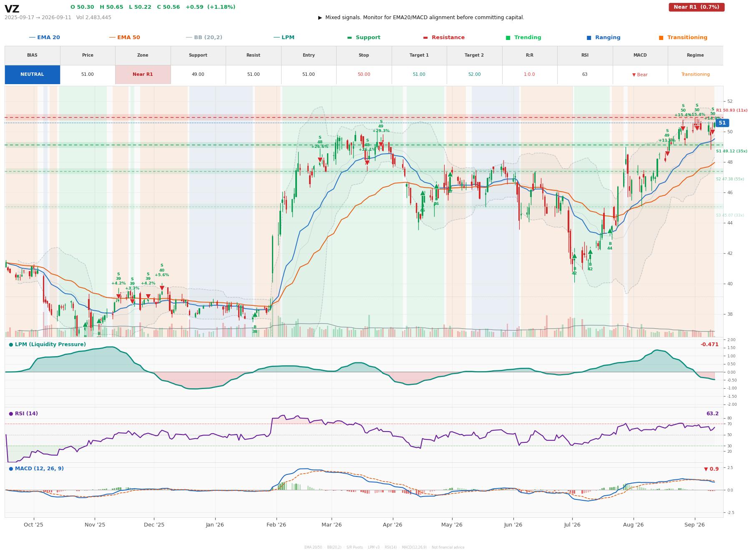Click the sell marker under S 48 +26.6%
This screenshot has height=554, width=752.
point(320,160)
